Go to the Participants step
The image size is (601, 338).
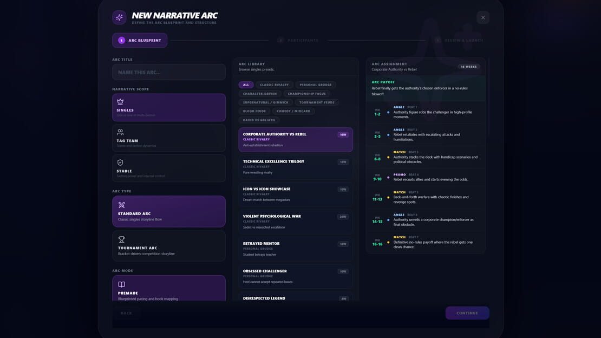point(298,40)
